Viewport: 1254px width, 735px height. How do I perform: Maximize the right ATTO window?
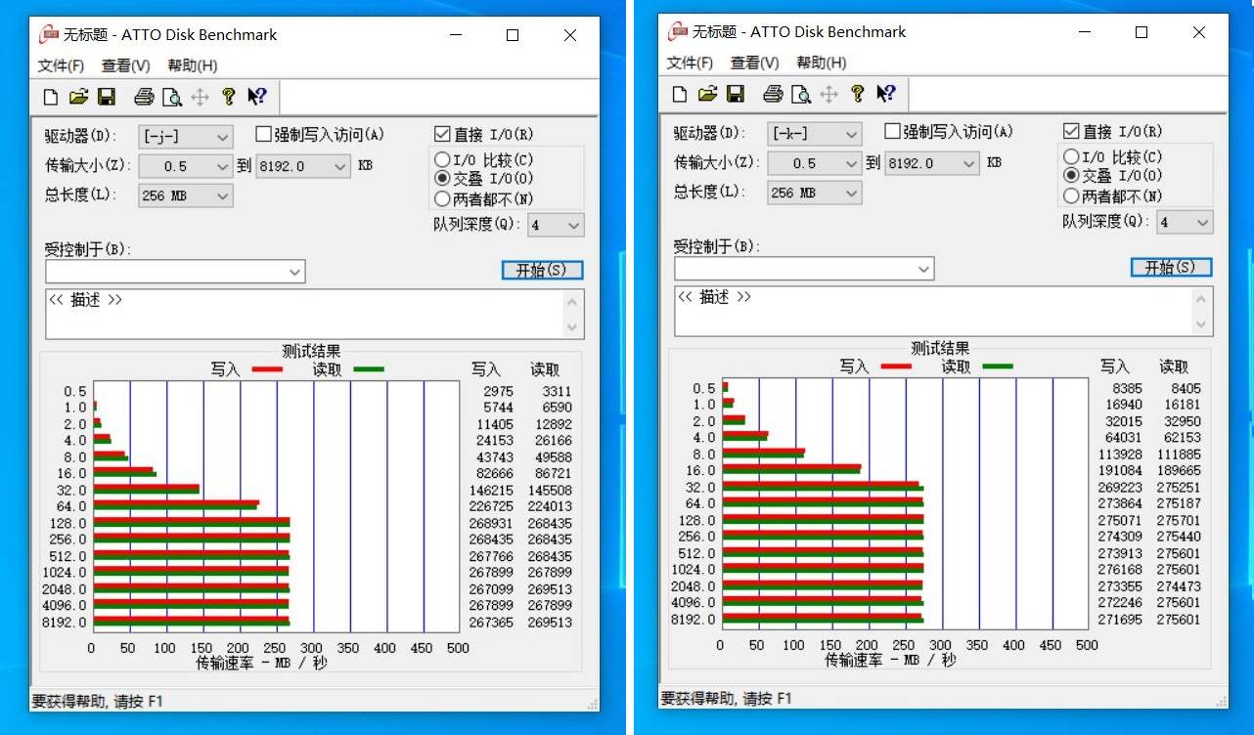[x=1142, y=32]
